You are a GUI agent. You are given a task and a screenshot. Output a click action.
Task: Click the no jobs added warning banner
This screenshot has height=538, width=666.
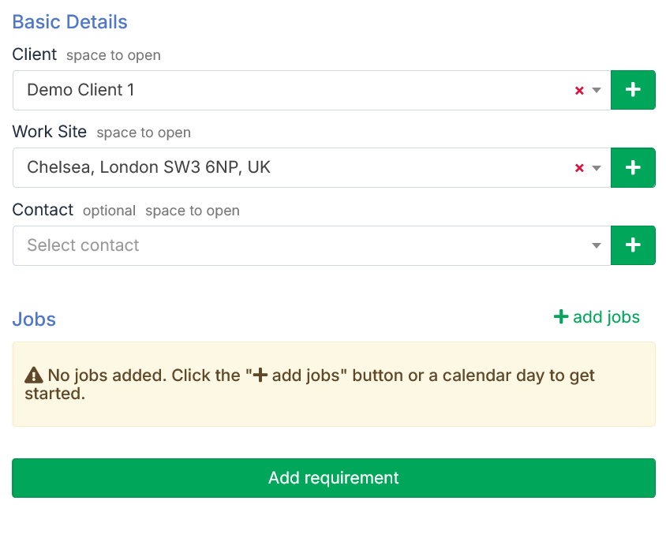(x=333, y=383)
